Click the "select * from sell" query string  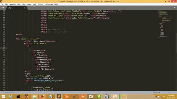[40, 76]
